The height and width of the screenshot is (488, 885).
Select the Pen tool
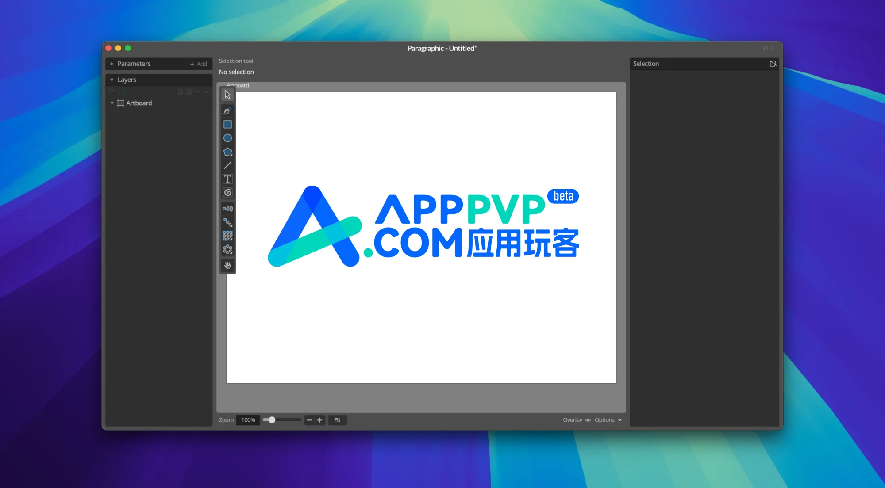pyautogui.click(x=227, y=111)
